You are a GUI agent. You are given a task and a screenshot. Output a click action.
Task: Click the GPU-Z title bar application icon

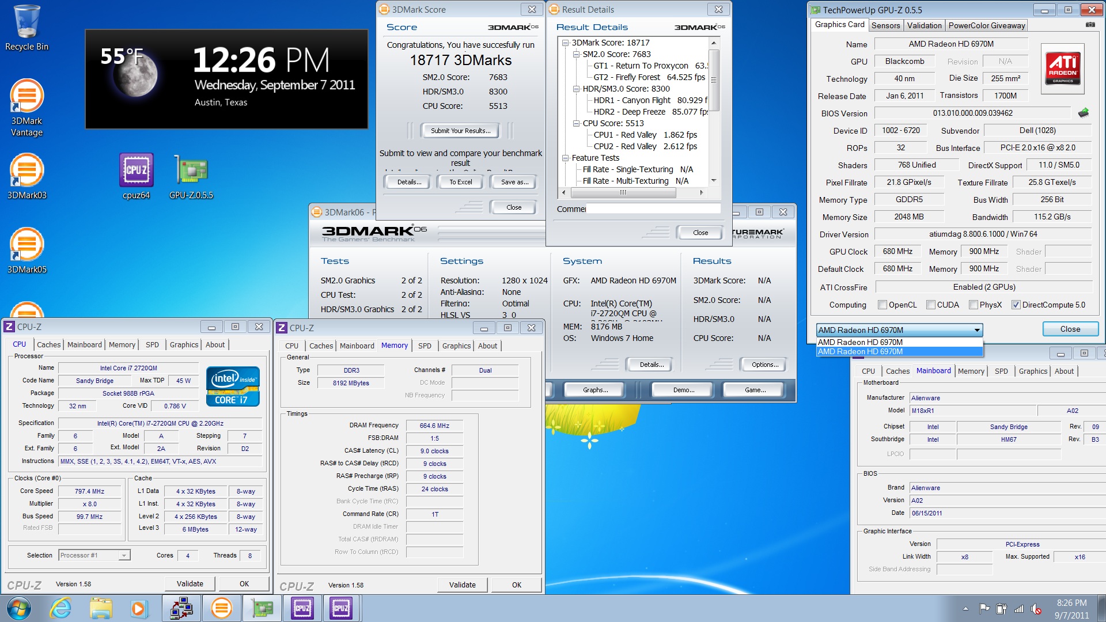pos(815,10)
